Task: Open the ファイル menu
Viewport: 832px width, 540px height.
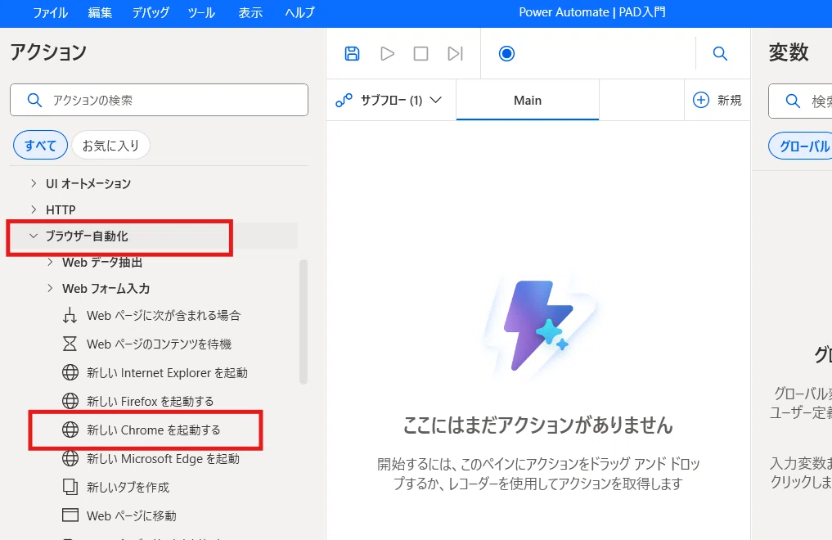Action: (51, 13)
